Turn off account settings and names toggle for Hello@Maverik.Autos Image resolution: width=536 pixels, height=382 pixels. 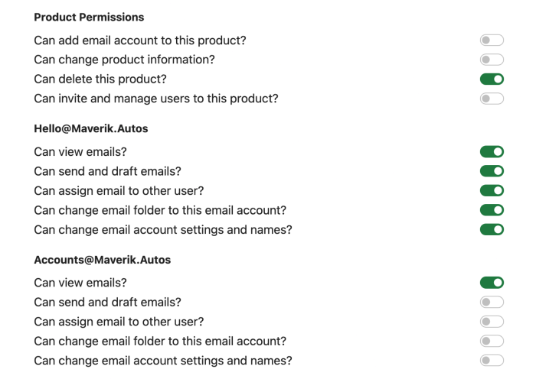pyautogui.click(x=492, y=229)
